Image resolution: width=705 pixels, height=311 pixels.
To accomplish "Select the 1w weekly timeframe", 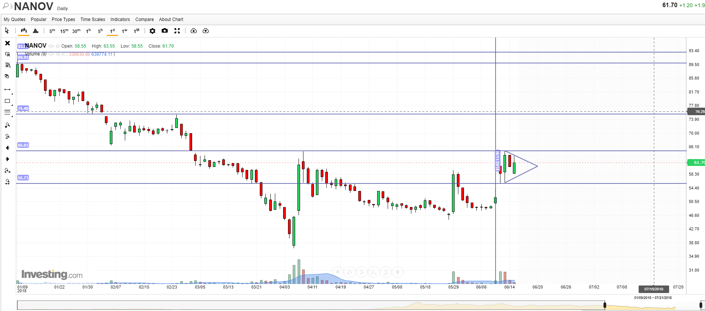I will tap(124, 31).
